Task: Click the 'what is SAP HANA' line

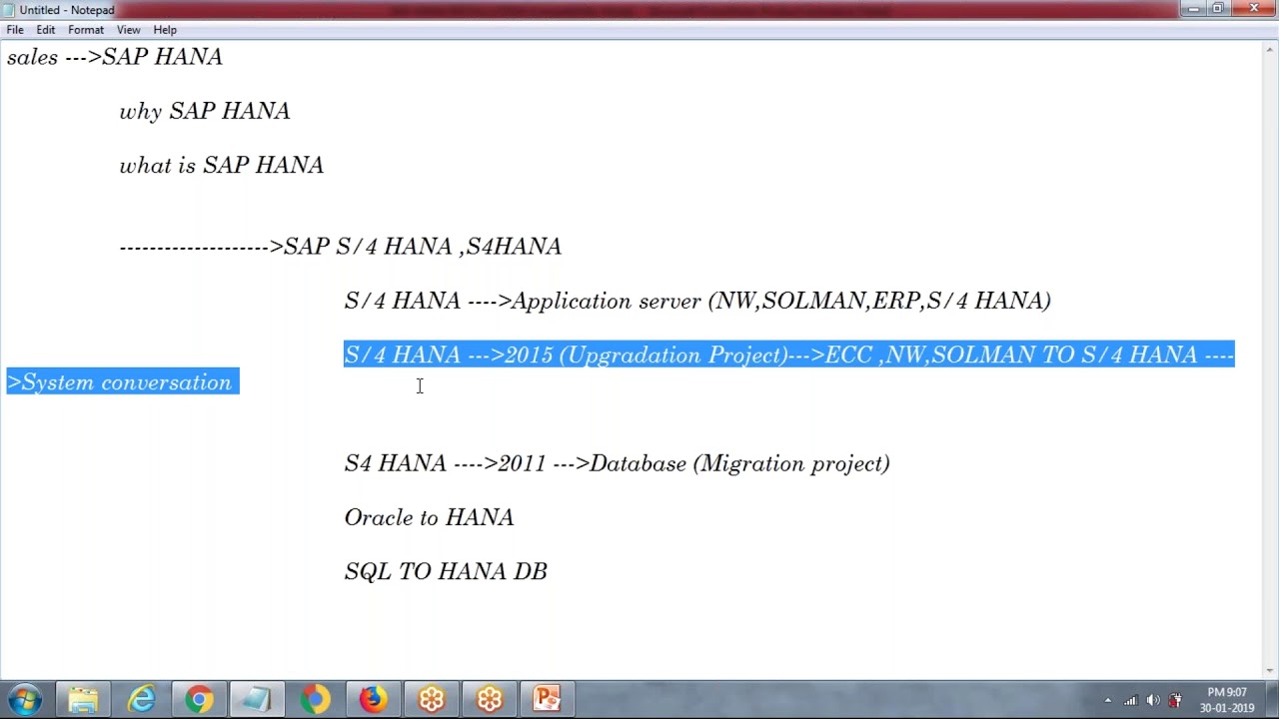Action: [x=222, y=165]
